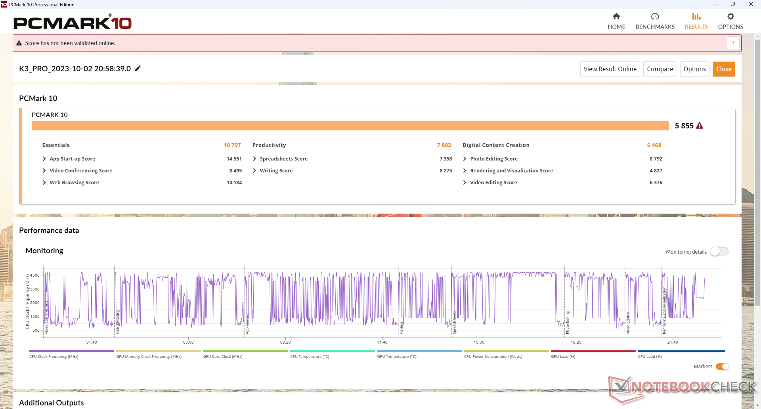Viewport: 761px width, 409px height.
Task: Click the home house icon
Action: pyautogui.click(x=616, y=16)
